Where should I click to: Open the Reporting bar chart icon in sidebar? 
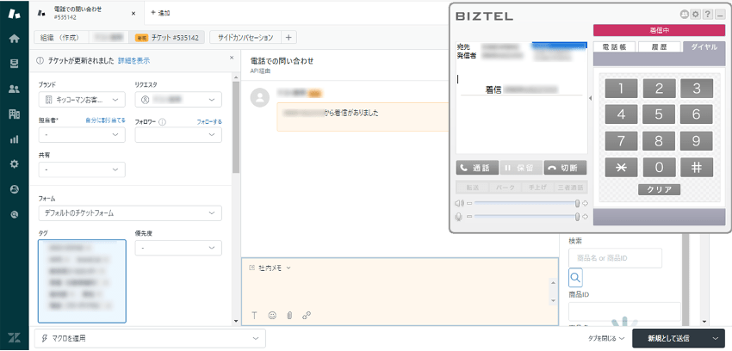14,139
